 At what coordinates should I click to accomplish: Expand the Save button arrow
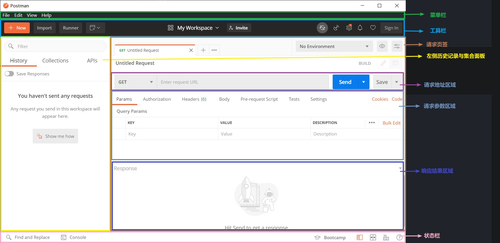397,82
